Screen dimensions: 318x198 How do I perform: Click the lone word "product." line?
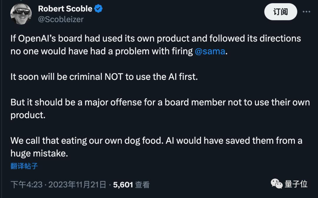coord(28,115)
